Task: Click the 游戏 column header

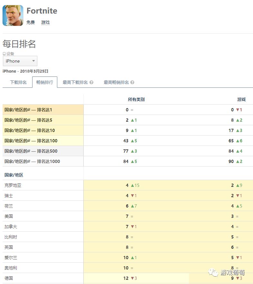Action: click(x=241, y=99)
